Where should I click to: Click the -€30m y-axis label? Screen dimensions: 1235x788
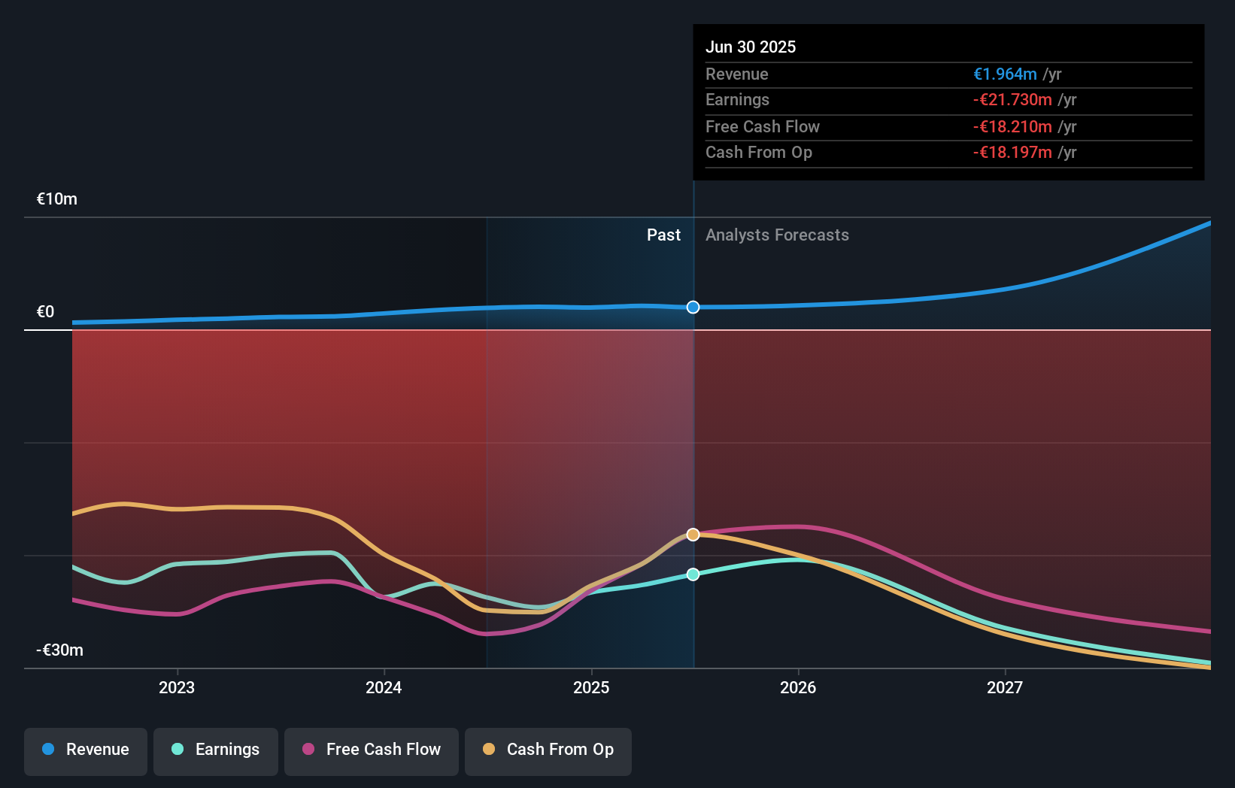[x=60, y=650]
